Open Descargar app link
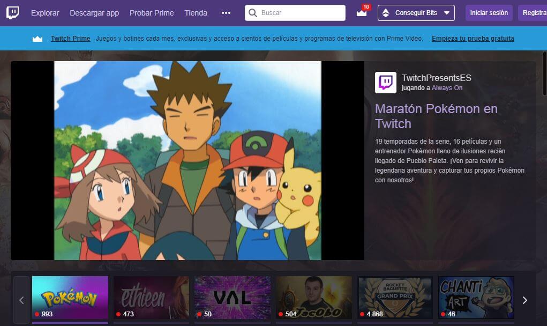 [x=94, y=13]
